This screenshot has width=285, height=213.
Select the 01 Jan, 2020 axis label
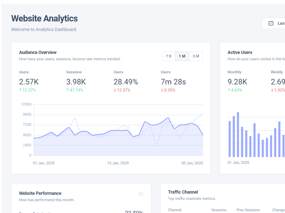click(43, 163)
